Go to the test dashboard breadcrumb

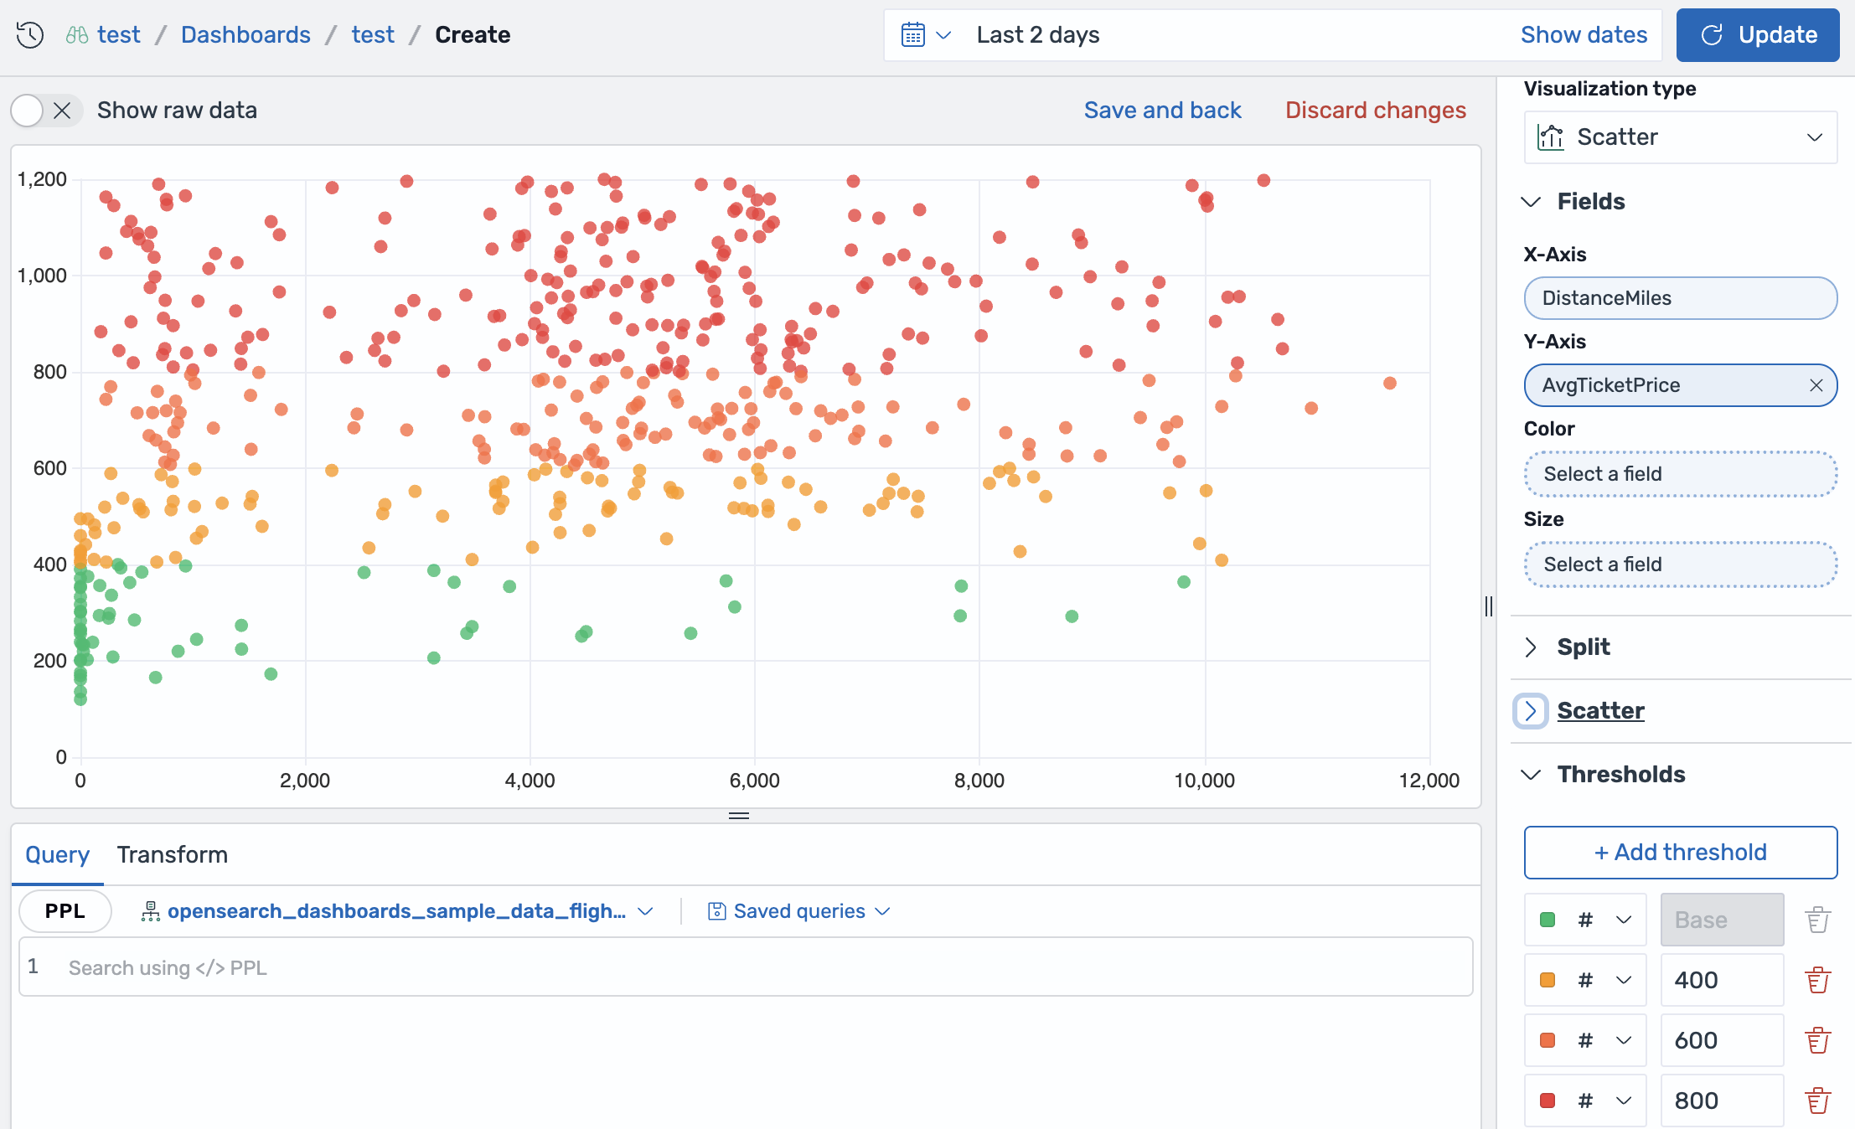click(x=373, y=35)
